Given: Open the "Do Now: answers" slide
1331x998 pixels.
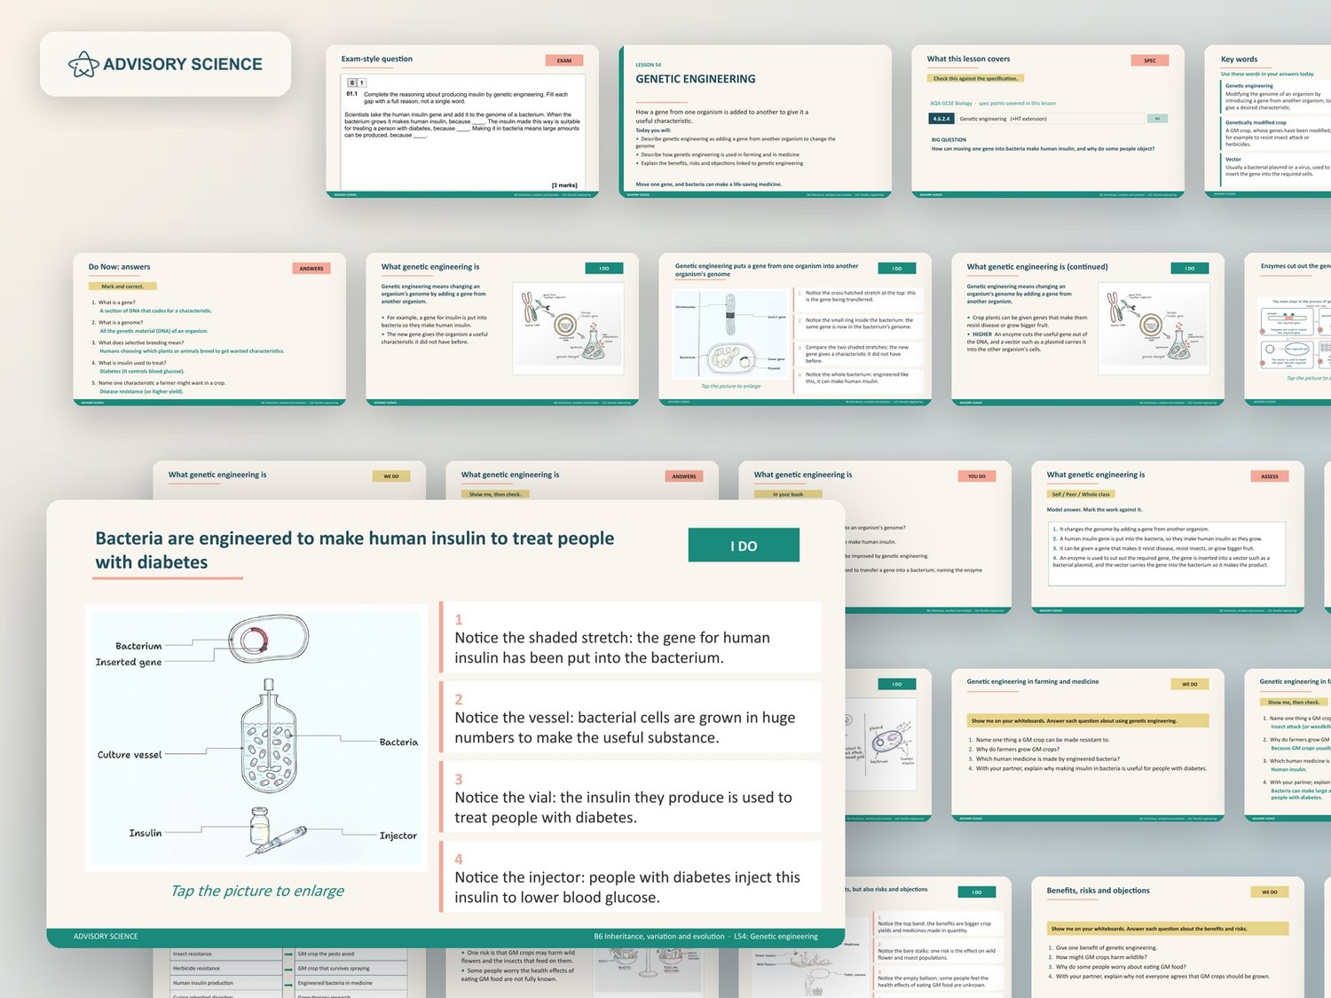Looking at the screenshot, I should [209, 329].
